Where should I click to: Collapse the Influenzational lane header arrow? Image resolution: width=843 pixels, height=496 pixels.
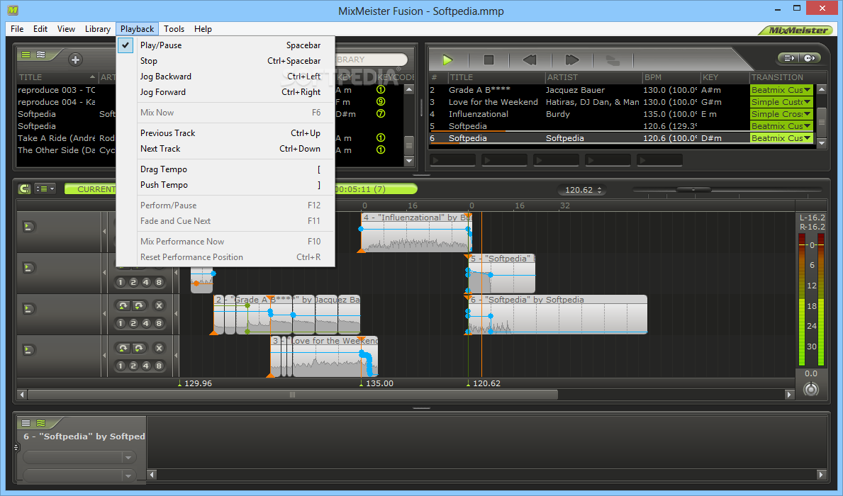[x=104, y=232]
